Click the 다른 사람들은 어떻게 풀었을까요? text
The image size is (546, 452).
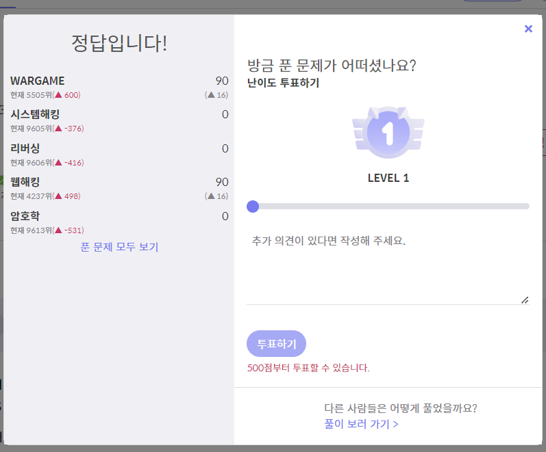coord(401,408)
